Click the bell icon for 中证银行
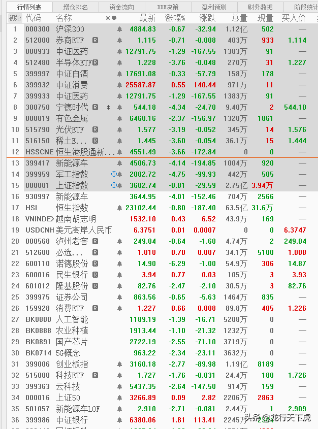 pos(119,420)
